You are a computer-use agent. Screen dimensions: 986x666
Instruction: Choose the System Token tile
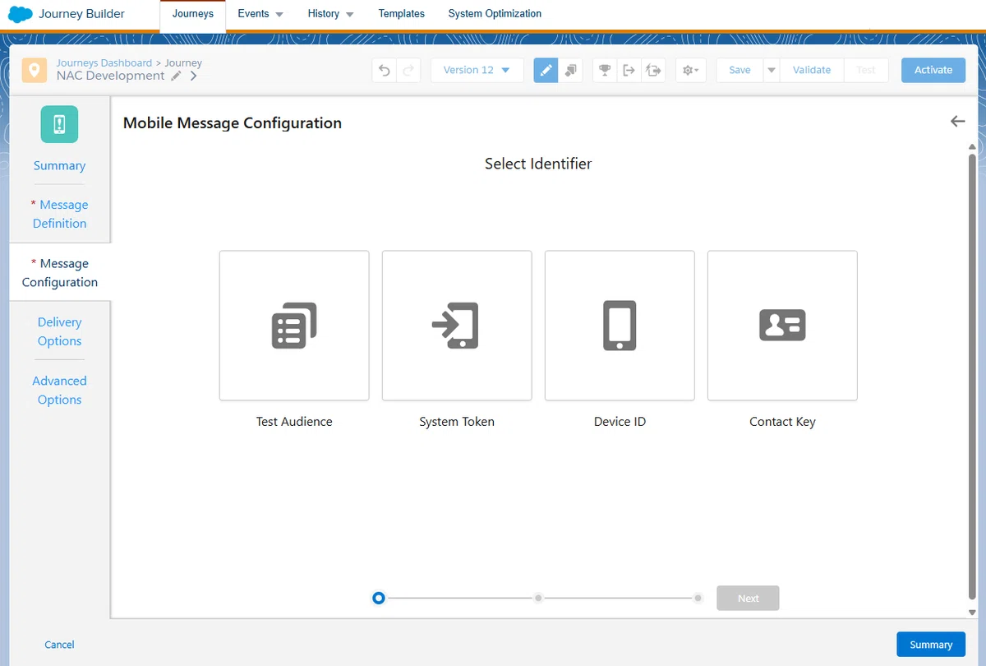coord(457,326)
